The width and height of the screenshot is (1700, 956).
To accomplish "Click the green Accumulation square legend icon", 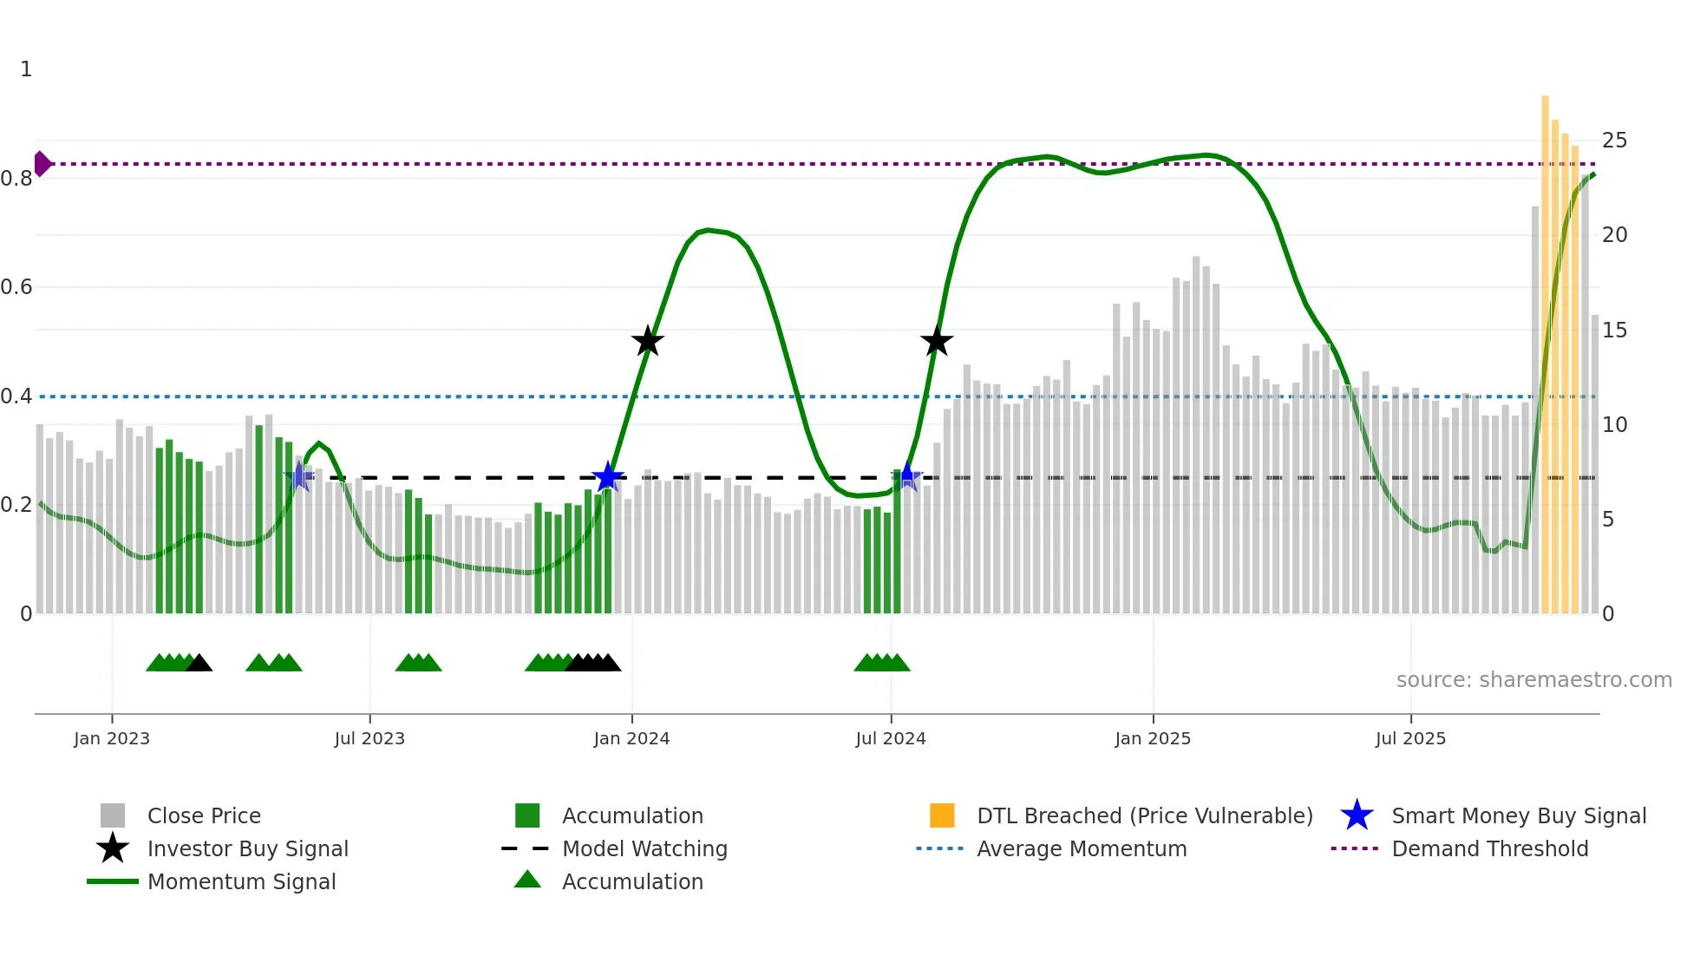I will click(527, 815).
